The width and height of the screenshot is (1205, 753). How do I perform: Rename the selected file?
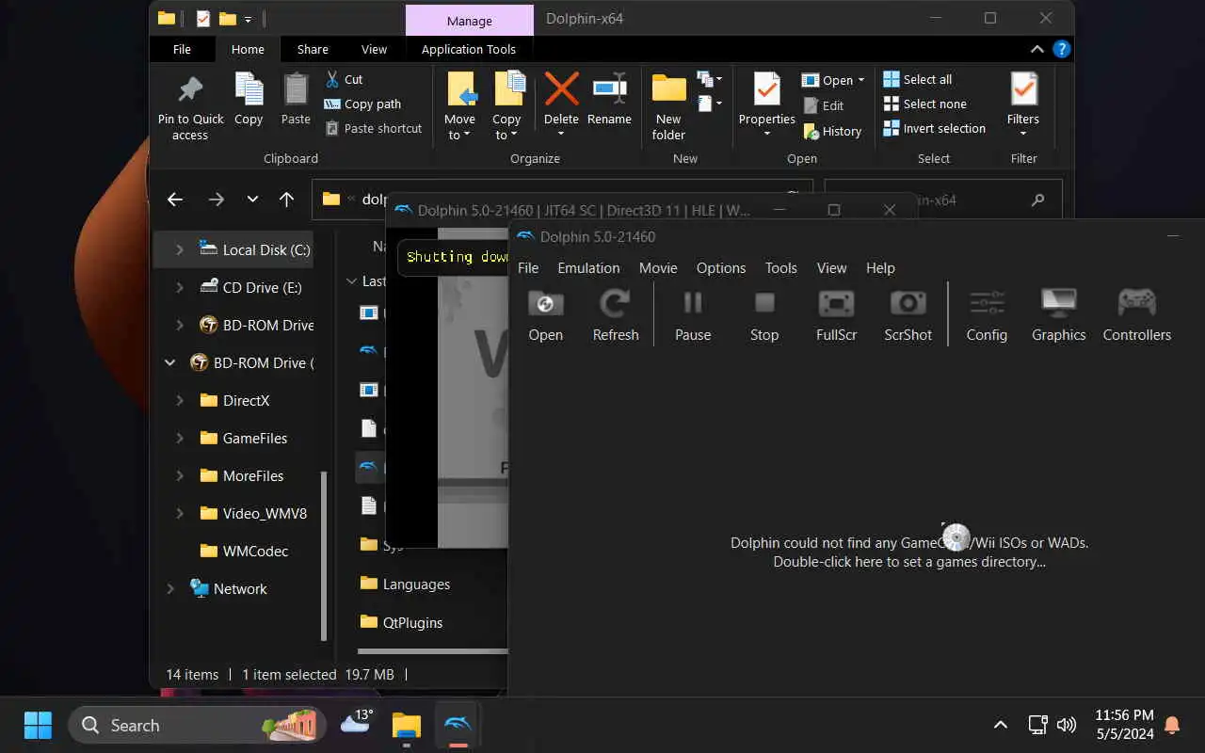pyautogui.click(x=609, y=99)
